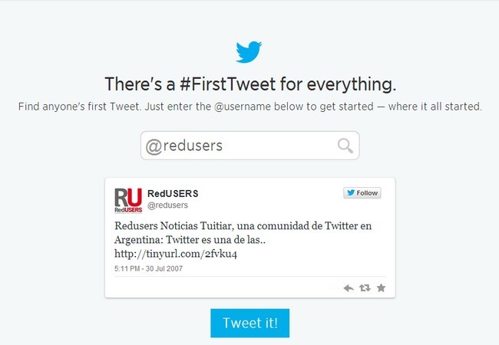Open the RedUSERS display name link
The width and height of the screenshot is (499, 345).
[173, 193]
